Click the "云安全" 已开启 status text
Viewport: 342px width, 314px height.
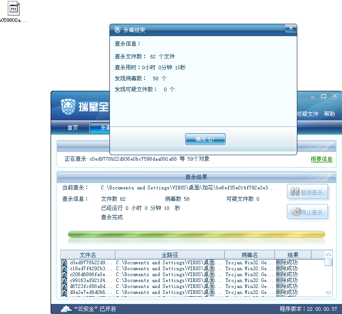95,309
